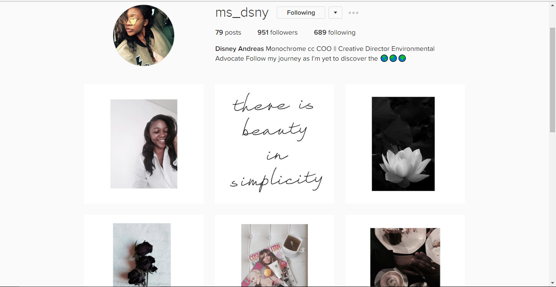556x287 pixels.
Task: Click the vertical scrollbar track below thumb
Action: tap(552, 206)
